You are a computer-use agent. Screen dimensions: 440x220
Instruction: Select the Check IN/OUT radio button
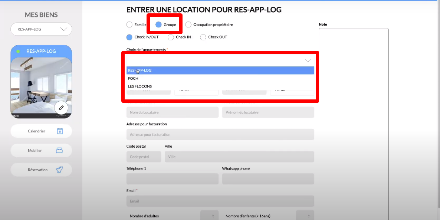pos(129,37)
